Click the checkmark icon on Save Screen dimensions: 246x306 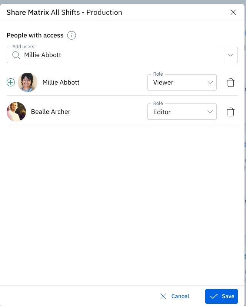214,296
